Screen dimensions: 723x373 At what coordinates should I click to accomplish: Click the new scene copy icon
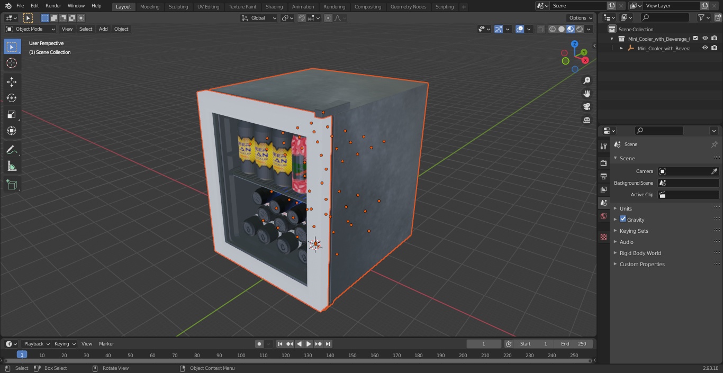pos(611,6)
